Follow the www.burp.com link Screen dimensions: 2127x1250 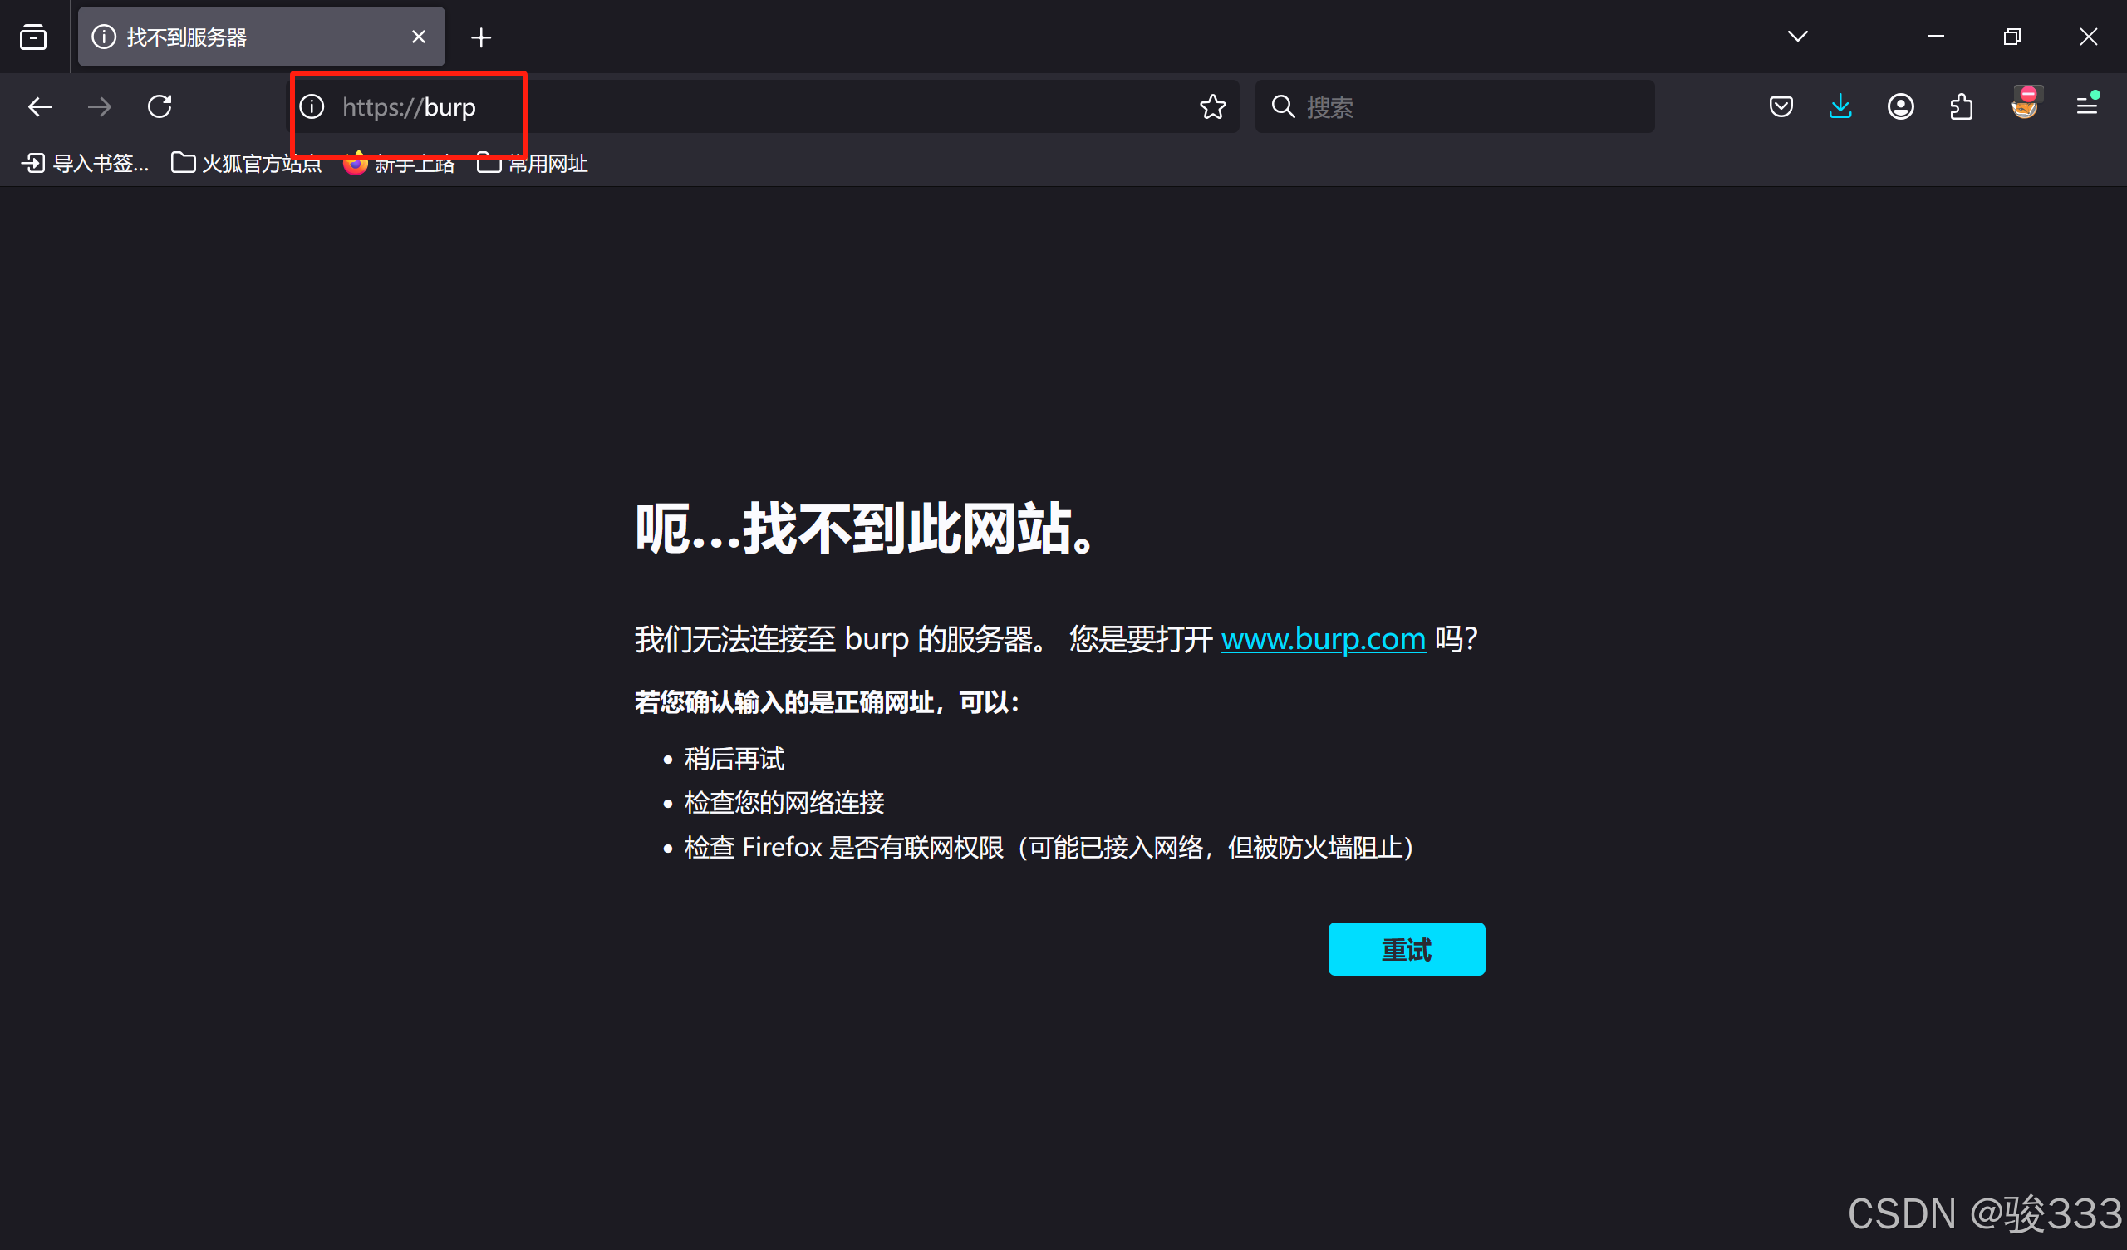[1323, 638]
